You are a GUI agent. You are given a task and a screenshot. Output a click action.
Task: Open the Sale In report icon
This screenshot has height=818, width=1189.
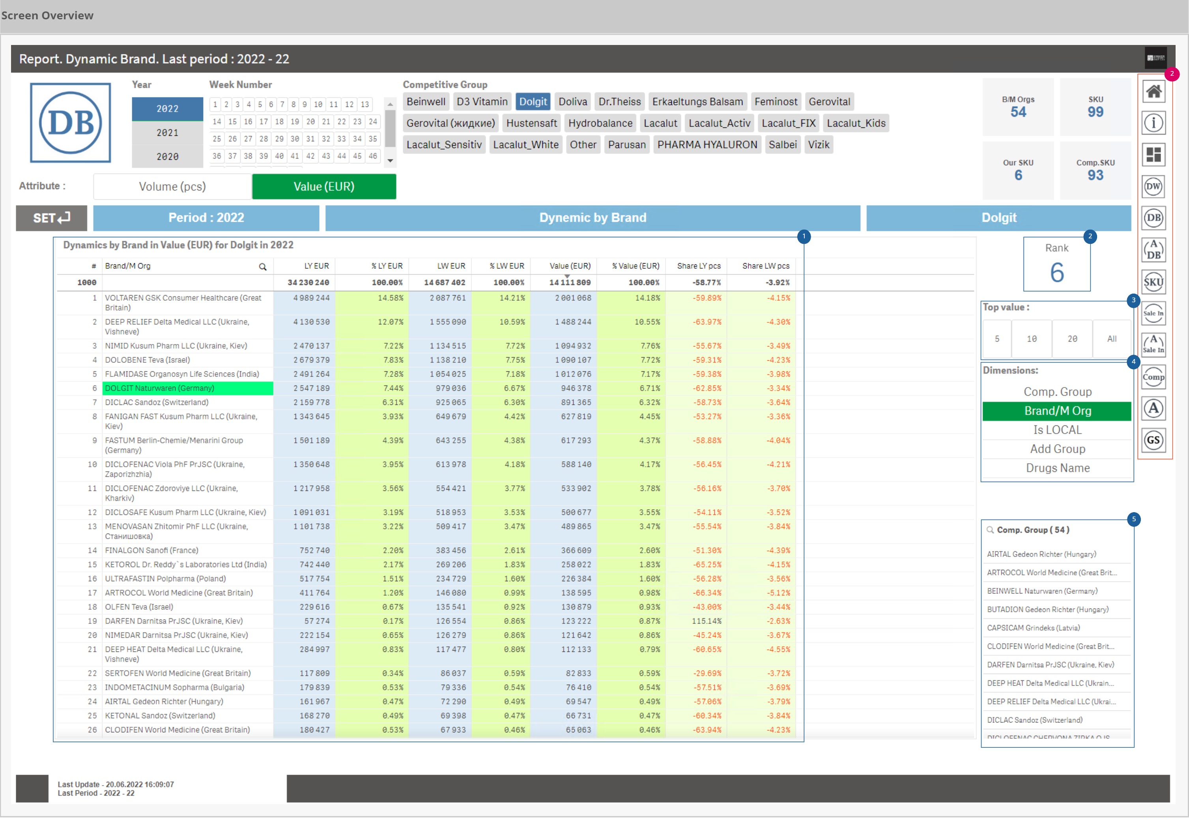(1153, 313)
